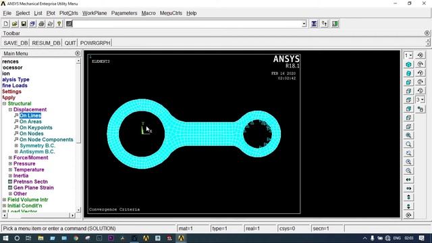Select On Node Components option
The image size is (432, 243).
pos(47,140)
